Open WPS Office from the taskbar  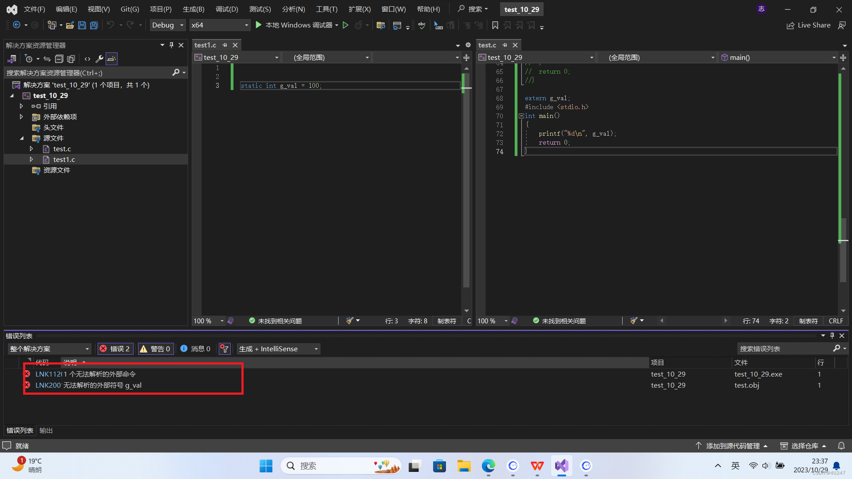point(537,466)
